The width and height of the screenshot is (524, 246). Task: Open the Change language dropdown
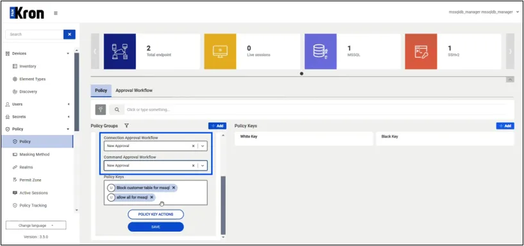point(36,225)
